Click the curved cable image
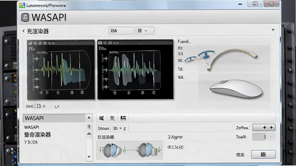Image resolution: width=296 pixels, height=166 pixels. 232,59
